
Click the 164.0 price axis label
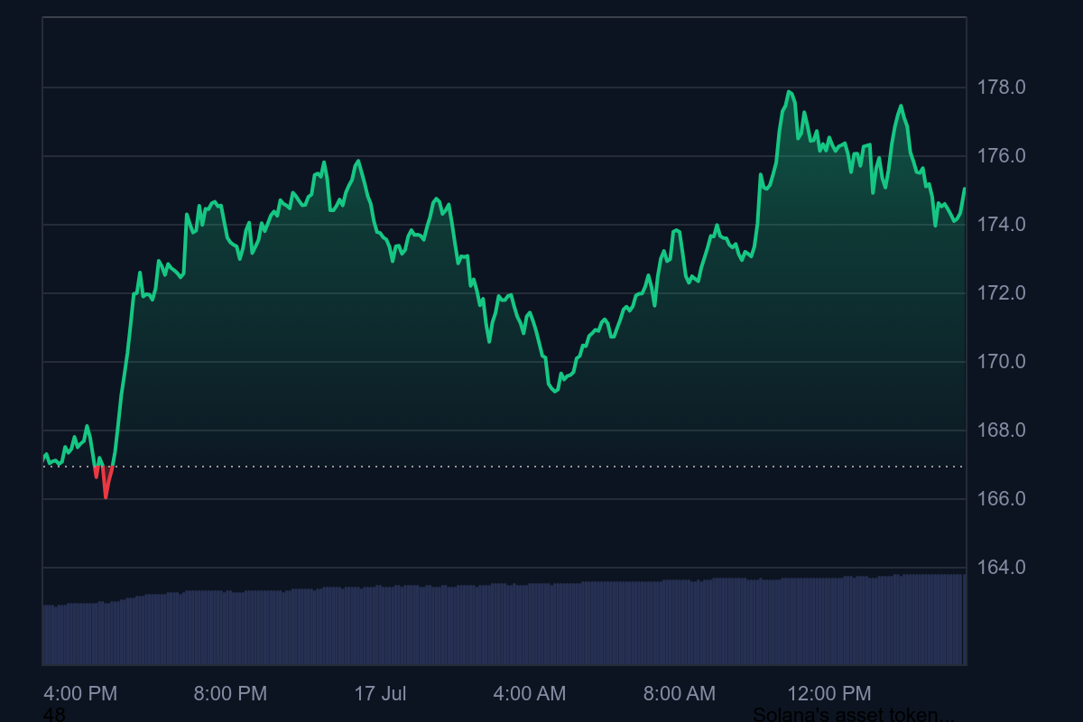1002,568
